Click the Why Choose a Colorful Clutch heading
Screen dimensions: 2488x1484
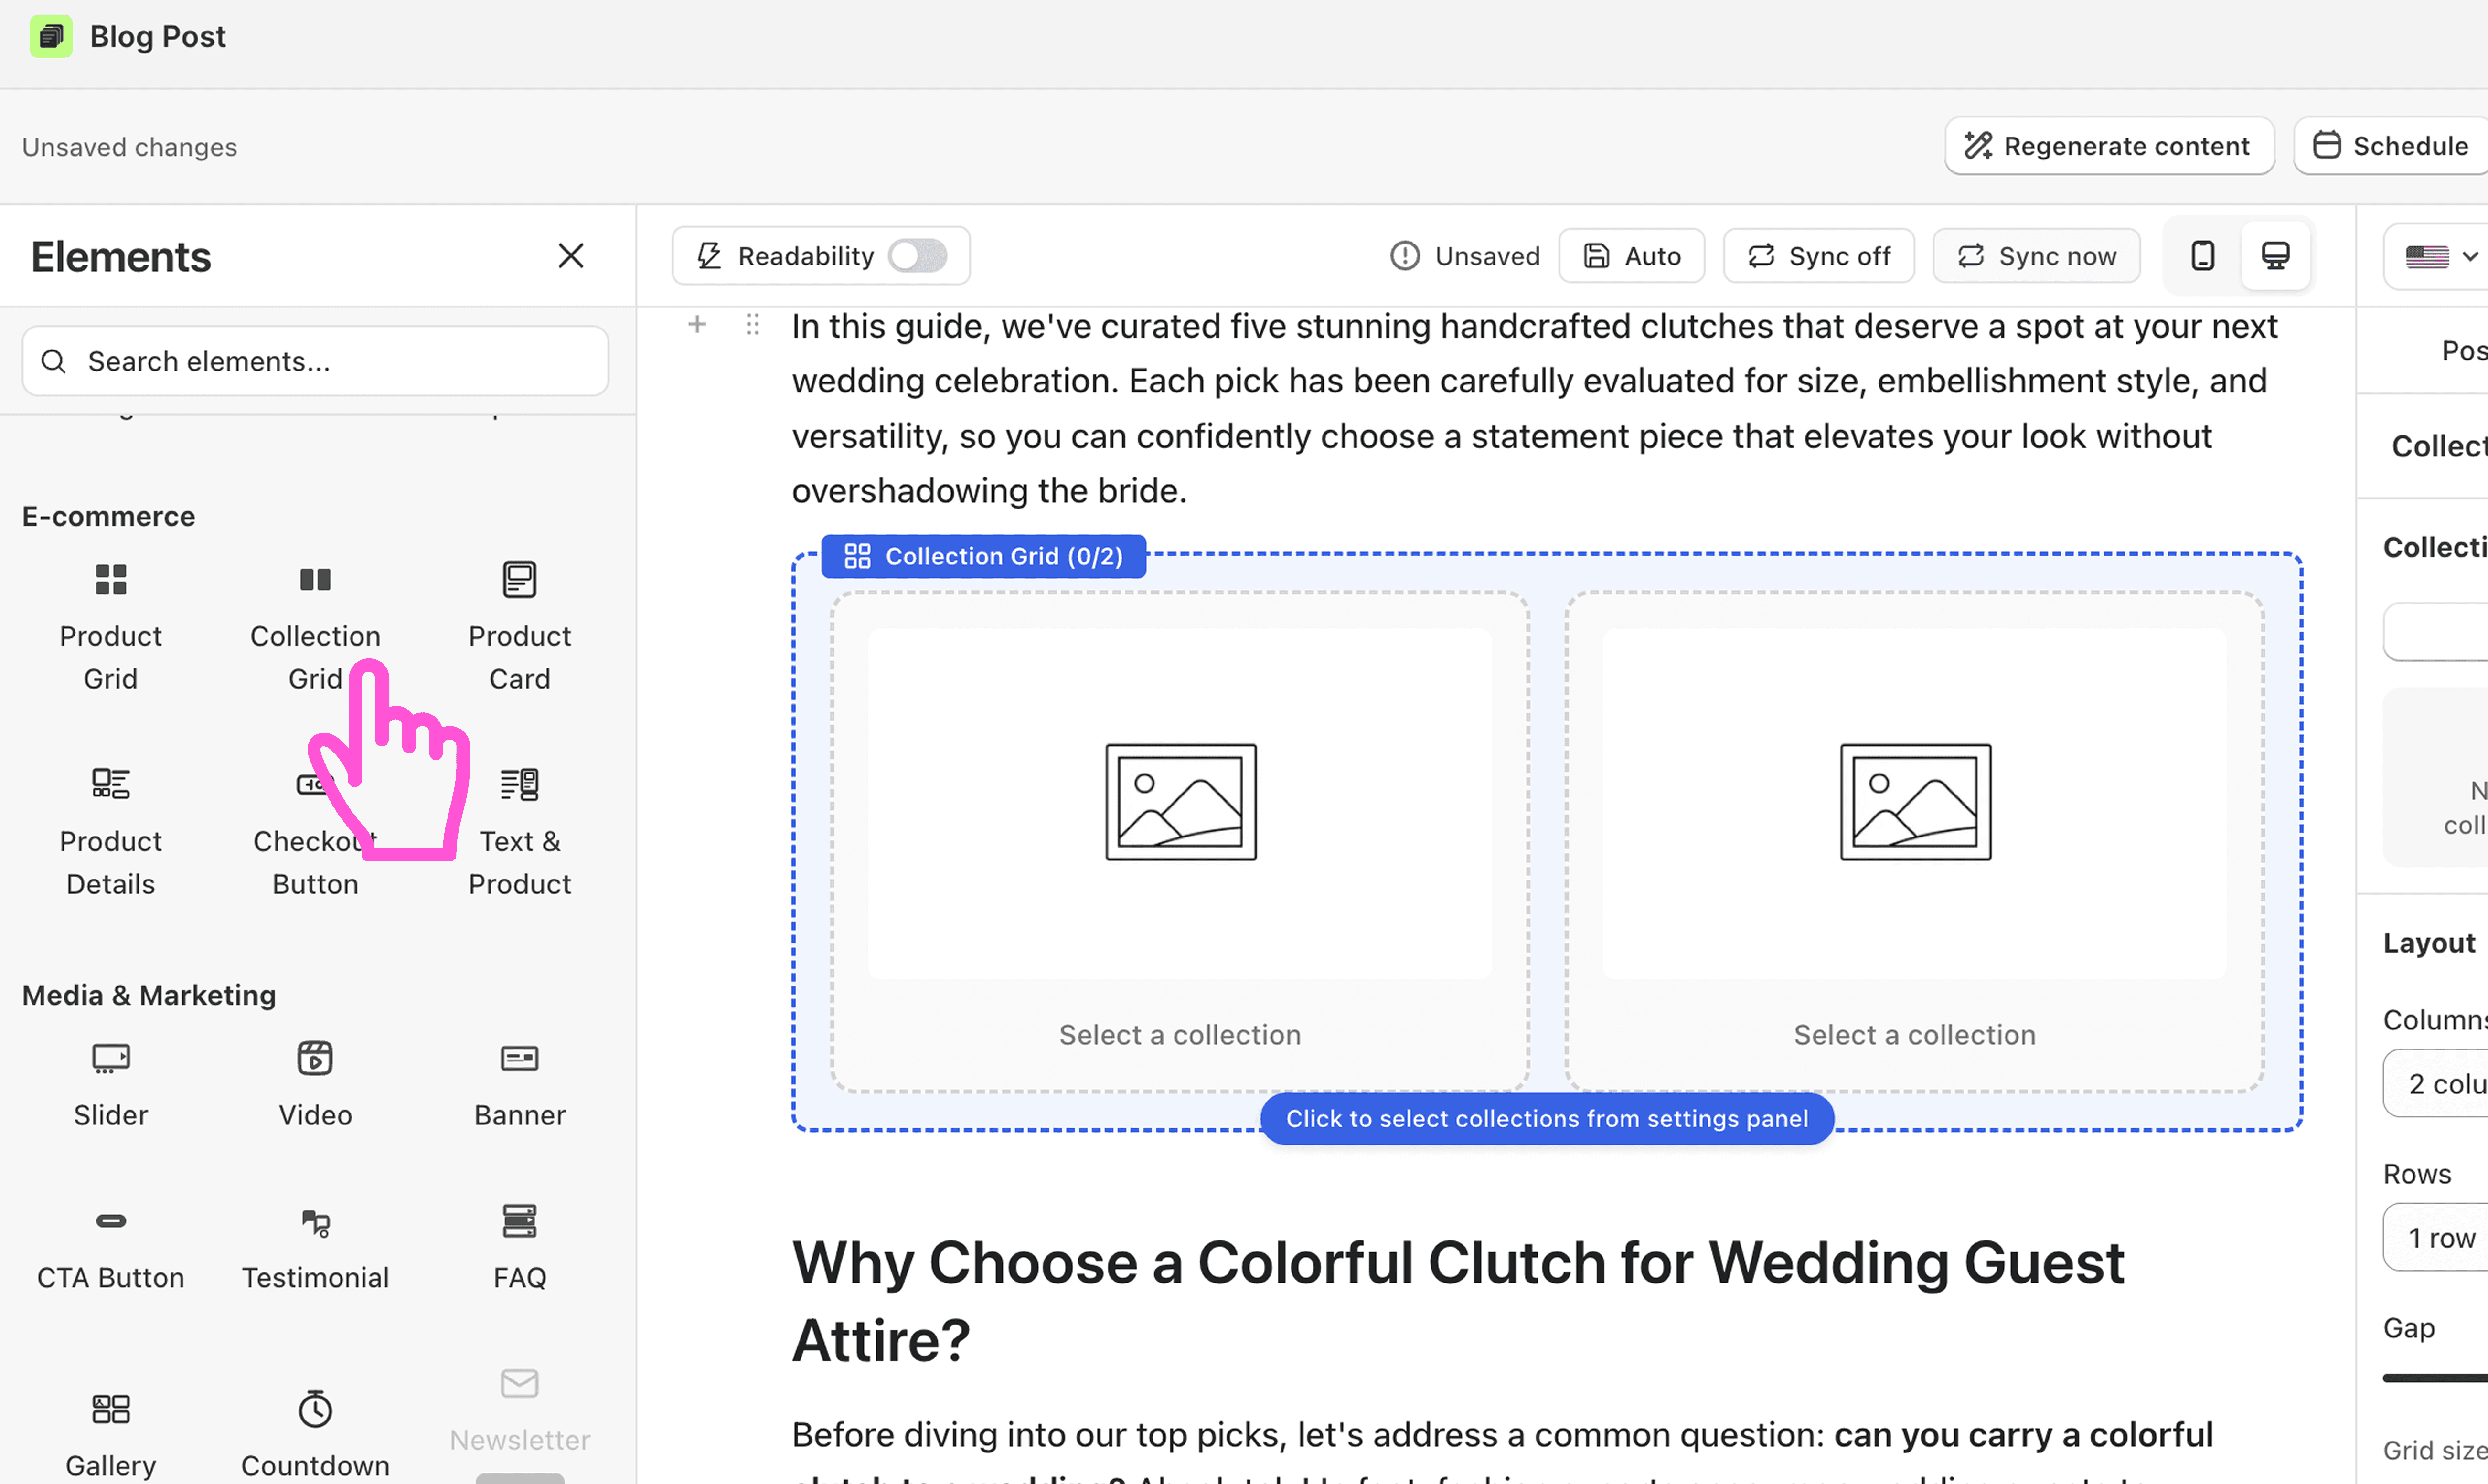click(x=1458, y=1300)
